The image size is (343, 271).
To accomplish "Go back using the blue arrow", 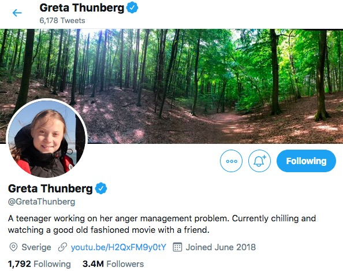I will [x=17, y=13].
